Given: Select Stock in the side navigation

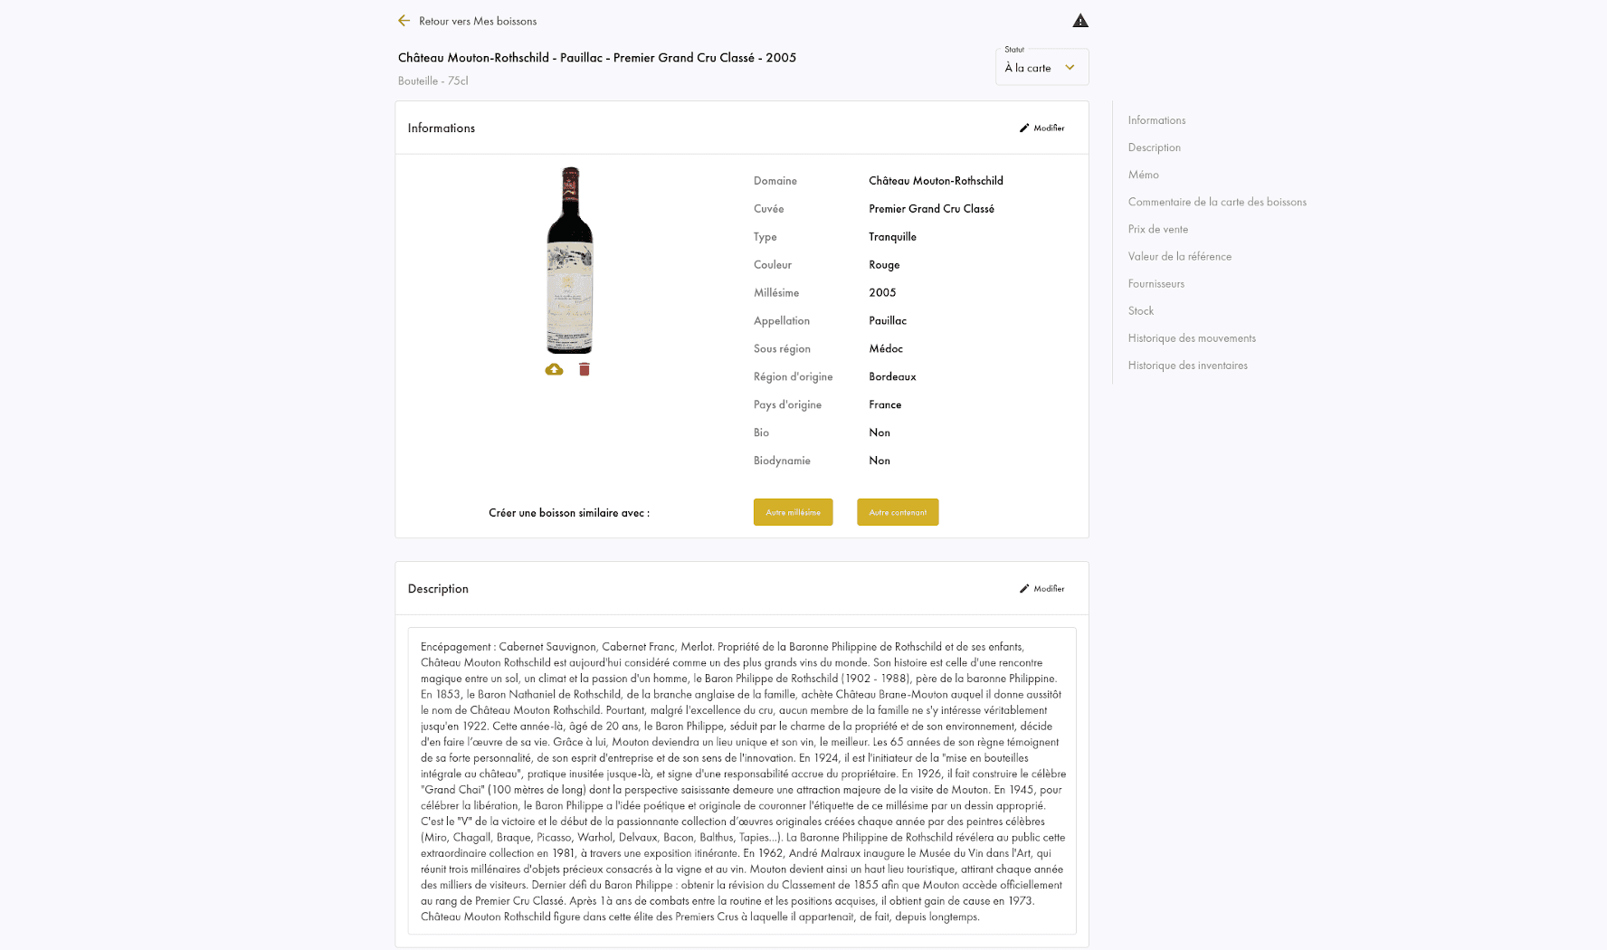Looking at the screenshot, I should pyautogui.click(x=1140, y=310).
